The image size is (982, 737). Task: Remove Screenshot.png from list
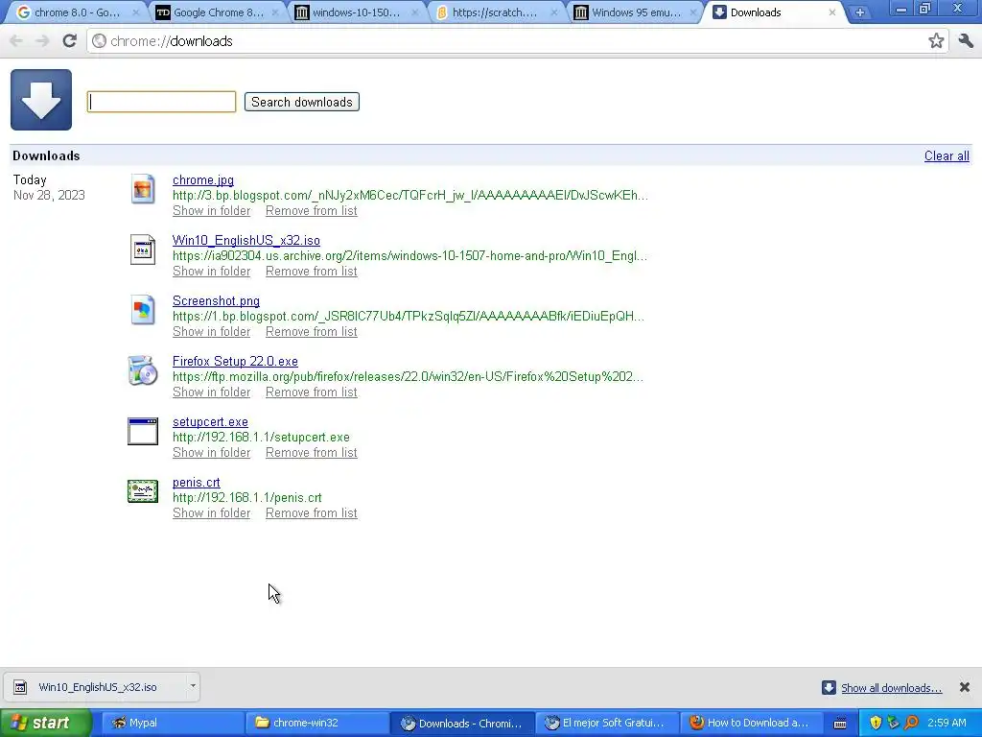click(312, 331)
